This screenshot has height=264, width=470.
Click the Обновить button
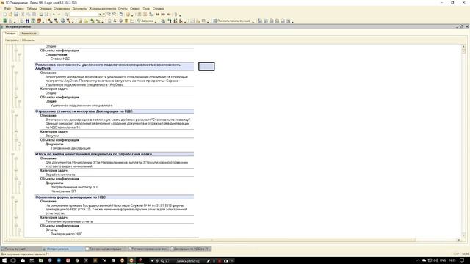coord(28,40)
